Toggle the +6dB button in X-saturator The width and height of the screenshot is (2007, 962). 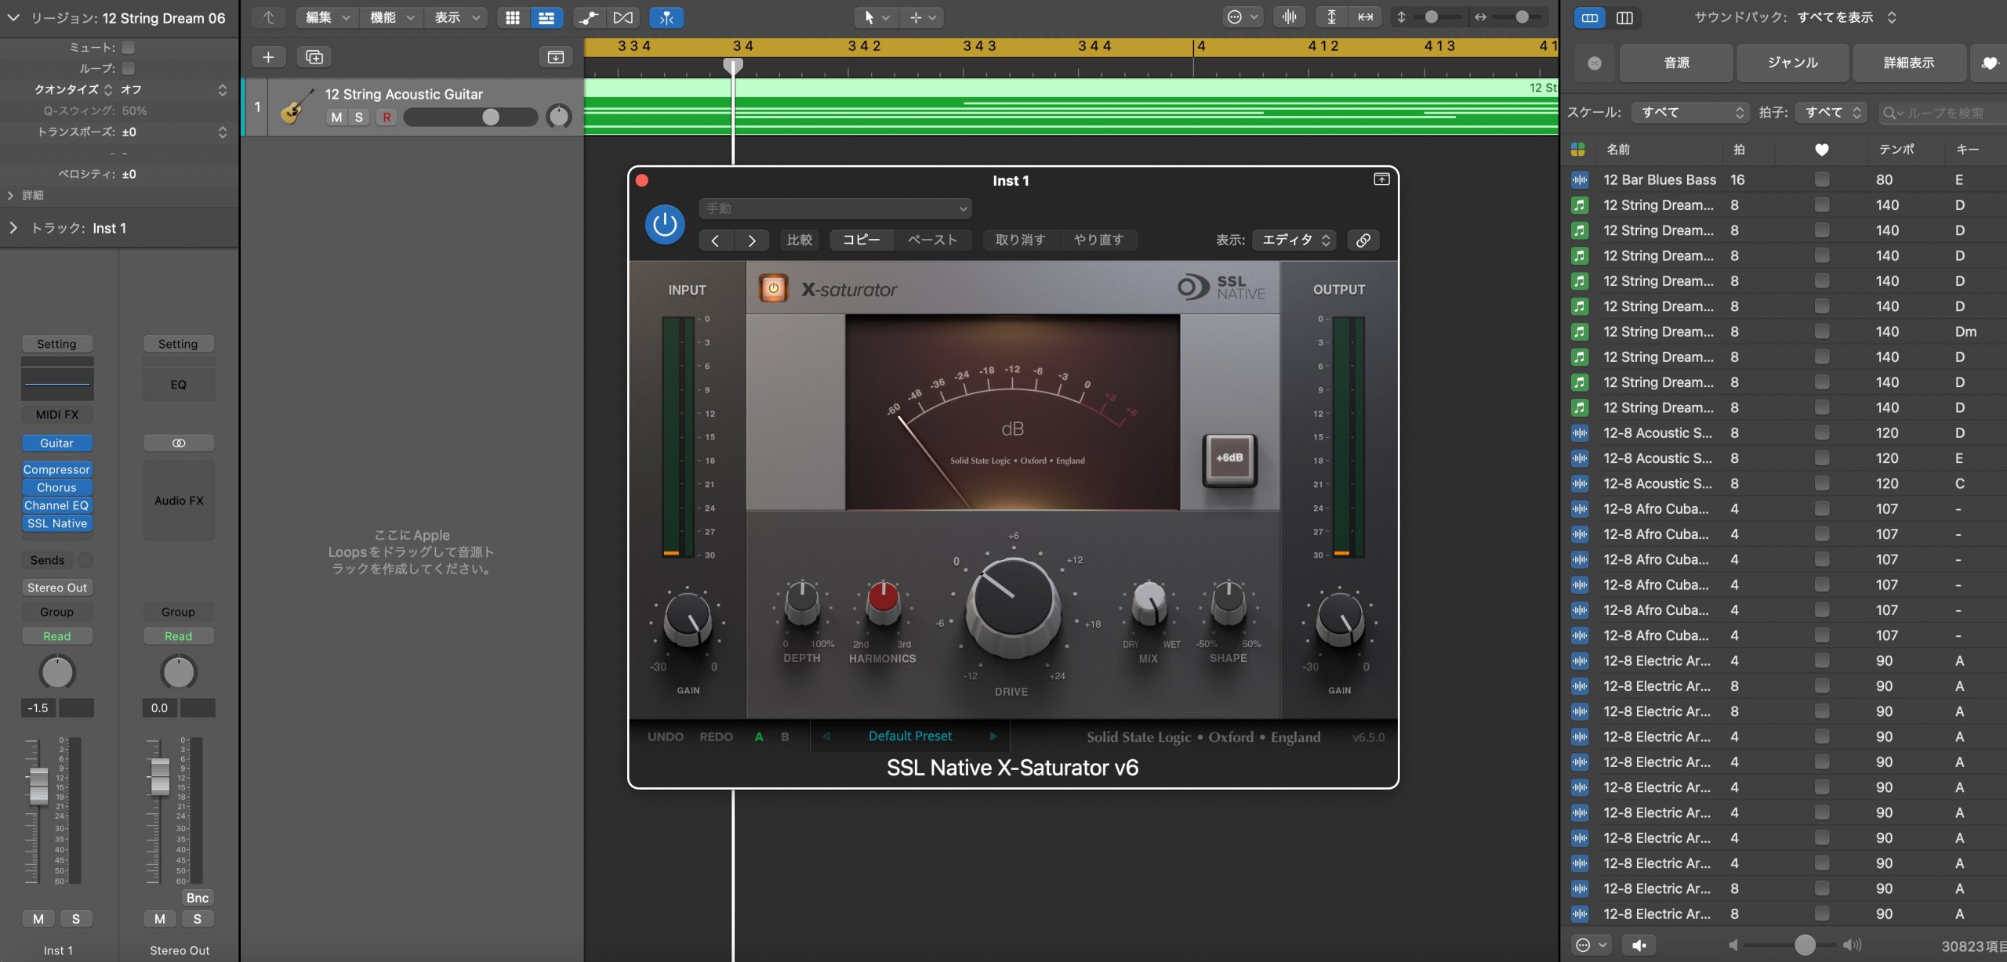click(x=1229, y=458)
